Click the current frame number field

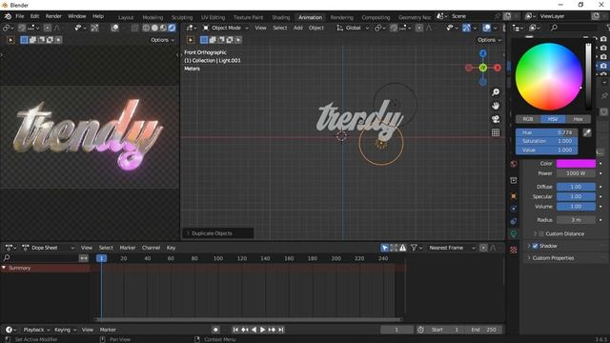click(396, 330)
